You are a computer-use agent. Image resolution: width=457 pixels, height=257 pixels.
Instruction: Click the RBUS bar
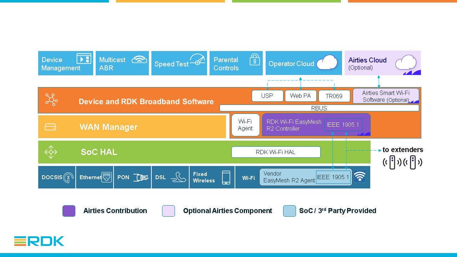319,108
